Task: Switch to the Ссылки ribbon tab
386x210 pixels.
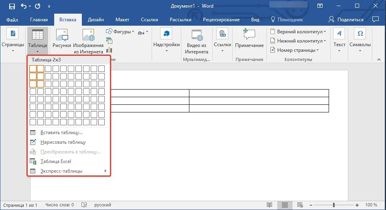Action: pyautogui.click(x=149, y=20)
